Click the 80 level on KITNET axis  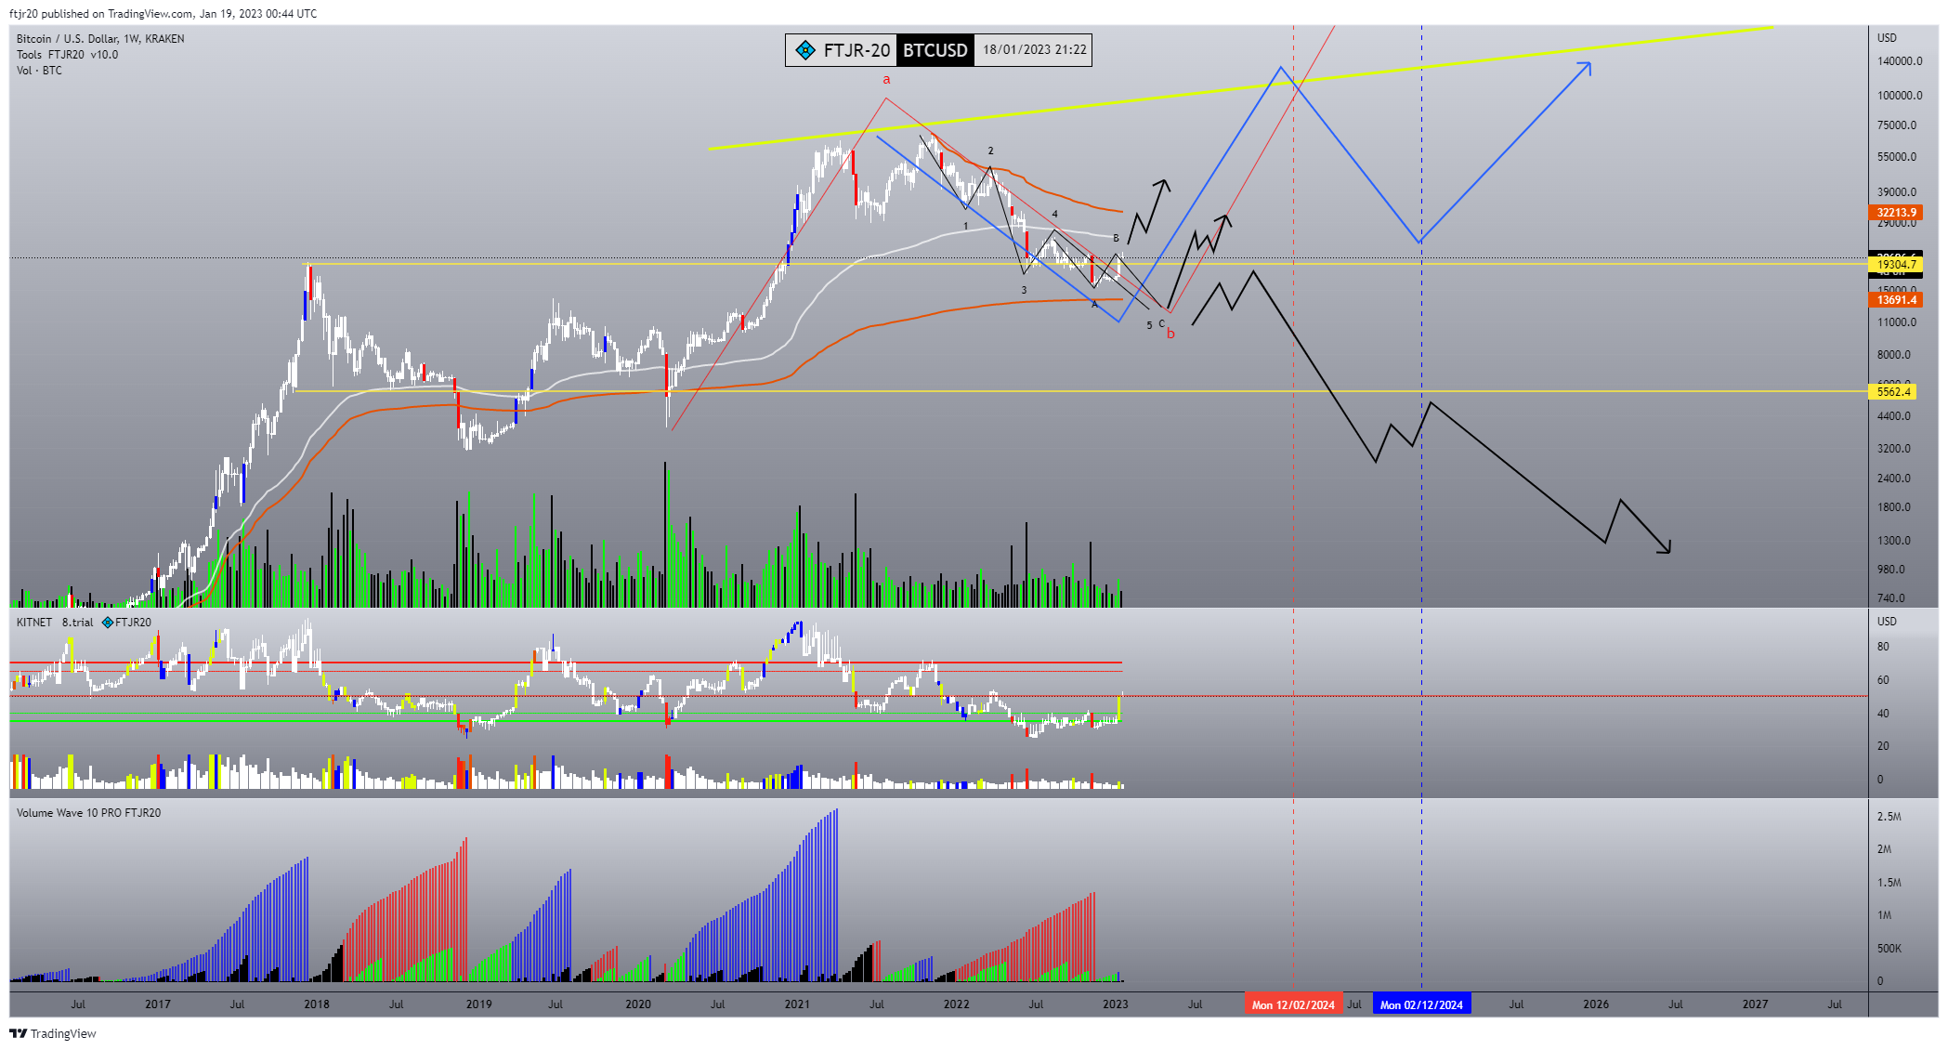[1883, 647]
